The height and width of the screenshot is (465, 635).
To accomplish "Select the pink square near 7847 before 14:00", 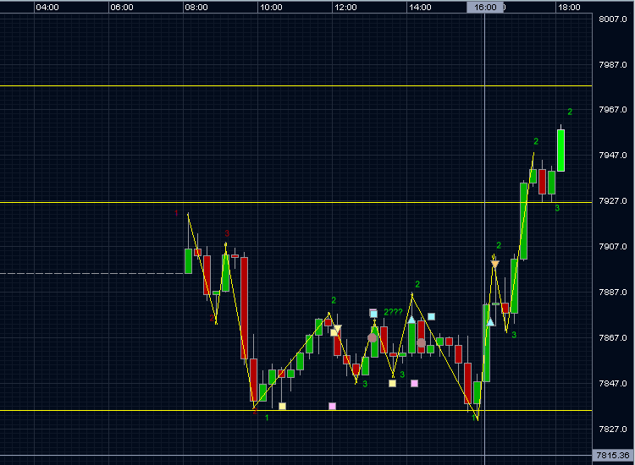I will click(414, 383).
